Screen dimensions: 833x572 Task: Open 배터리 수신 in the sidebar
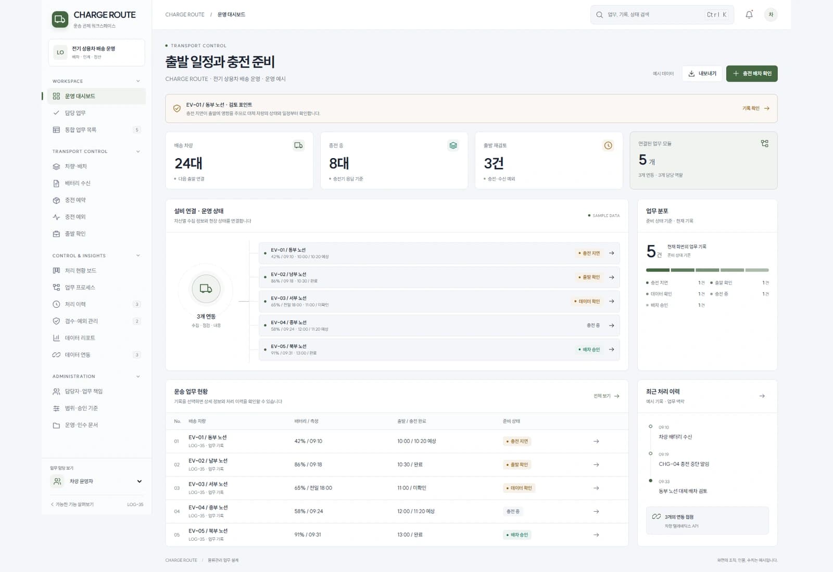pos(96,183)
